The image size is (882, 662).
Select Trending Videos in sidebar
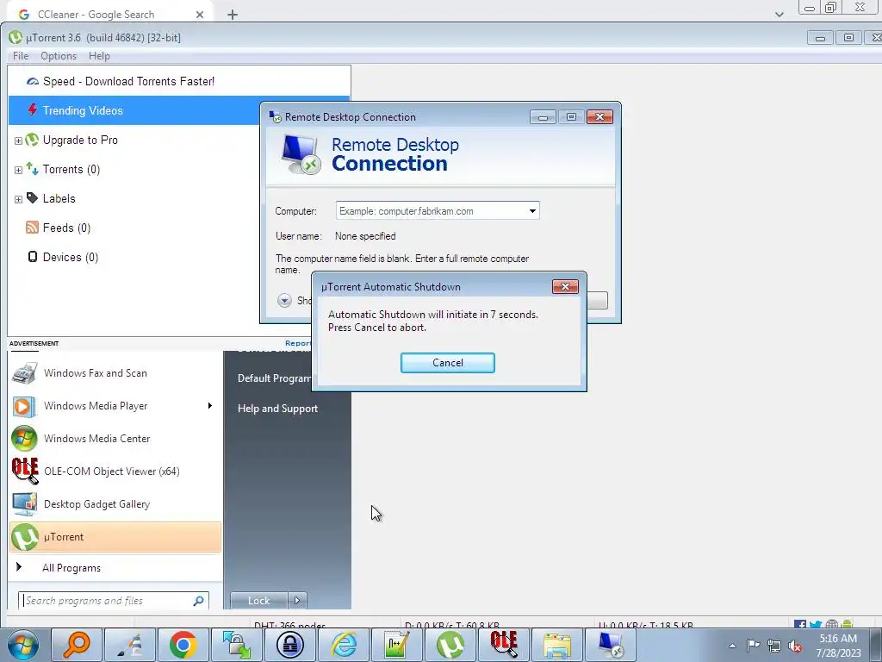(135, 110)
